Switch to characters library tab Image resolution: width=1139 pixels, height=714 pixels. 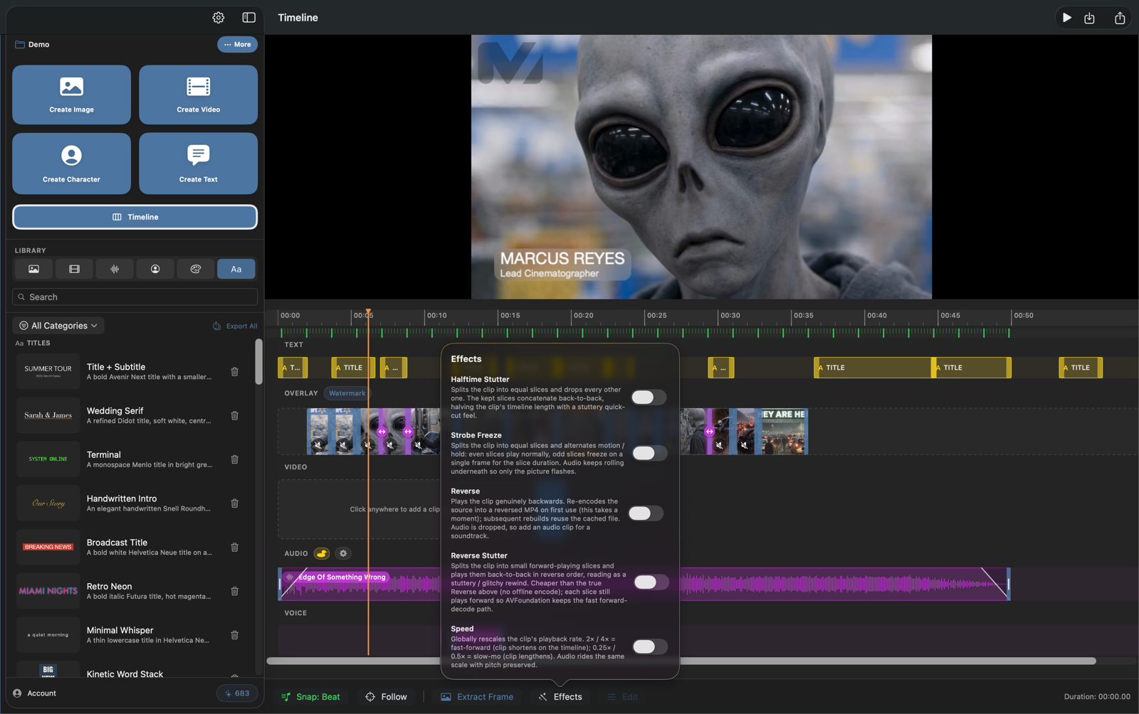155,269
